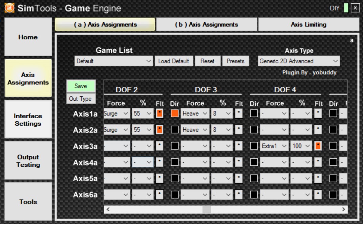Expand the Axis Type dropdown
Viewport: 364px width, 225px height.
(299, 61)
